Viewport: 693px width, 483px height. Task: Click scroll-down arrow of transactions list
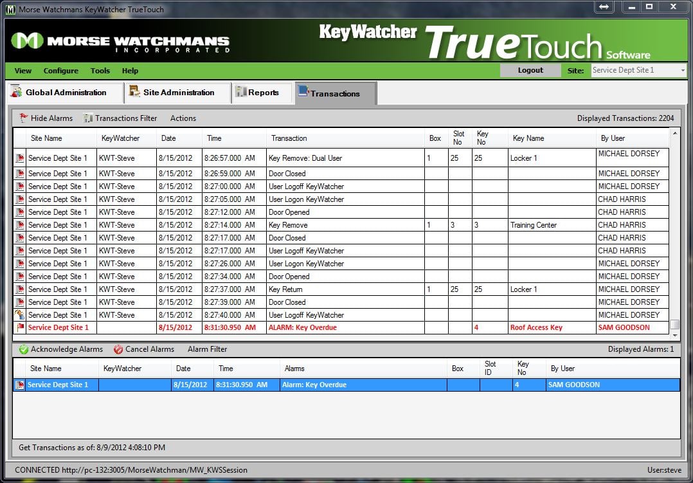coord(674,336)
